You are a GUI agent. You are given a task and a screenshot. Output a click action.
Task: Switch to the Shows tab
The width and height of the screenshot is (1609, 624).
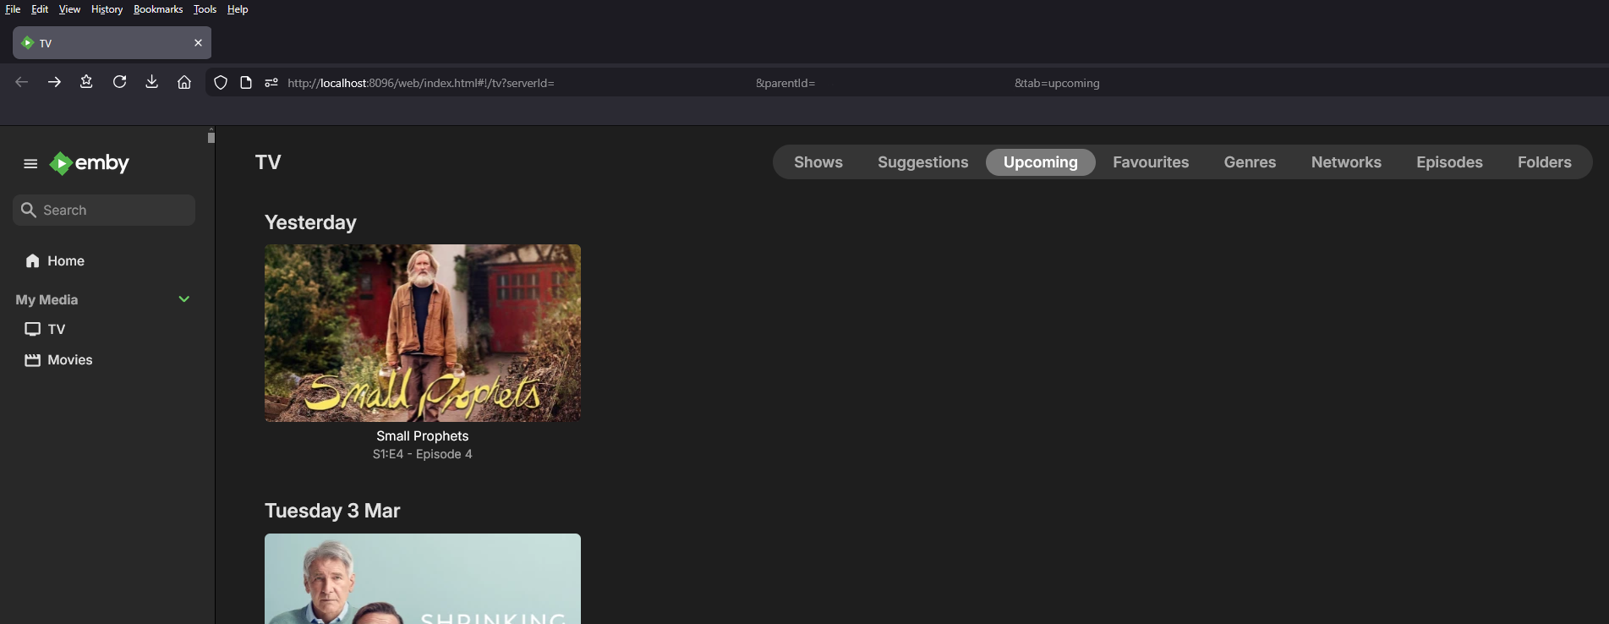(x=818, y=162)
